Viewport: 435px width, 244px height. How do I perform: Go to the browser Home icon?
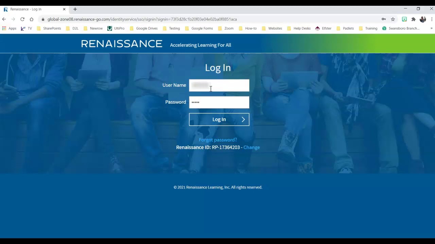click(32, 19)
